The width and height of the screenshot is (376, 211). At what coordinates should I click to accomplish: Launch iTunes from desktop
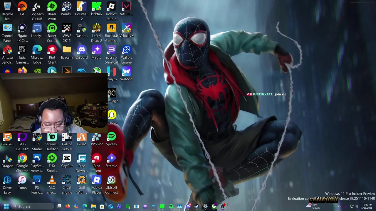pyautogui.click(x=22, y=183)
